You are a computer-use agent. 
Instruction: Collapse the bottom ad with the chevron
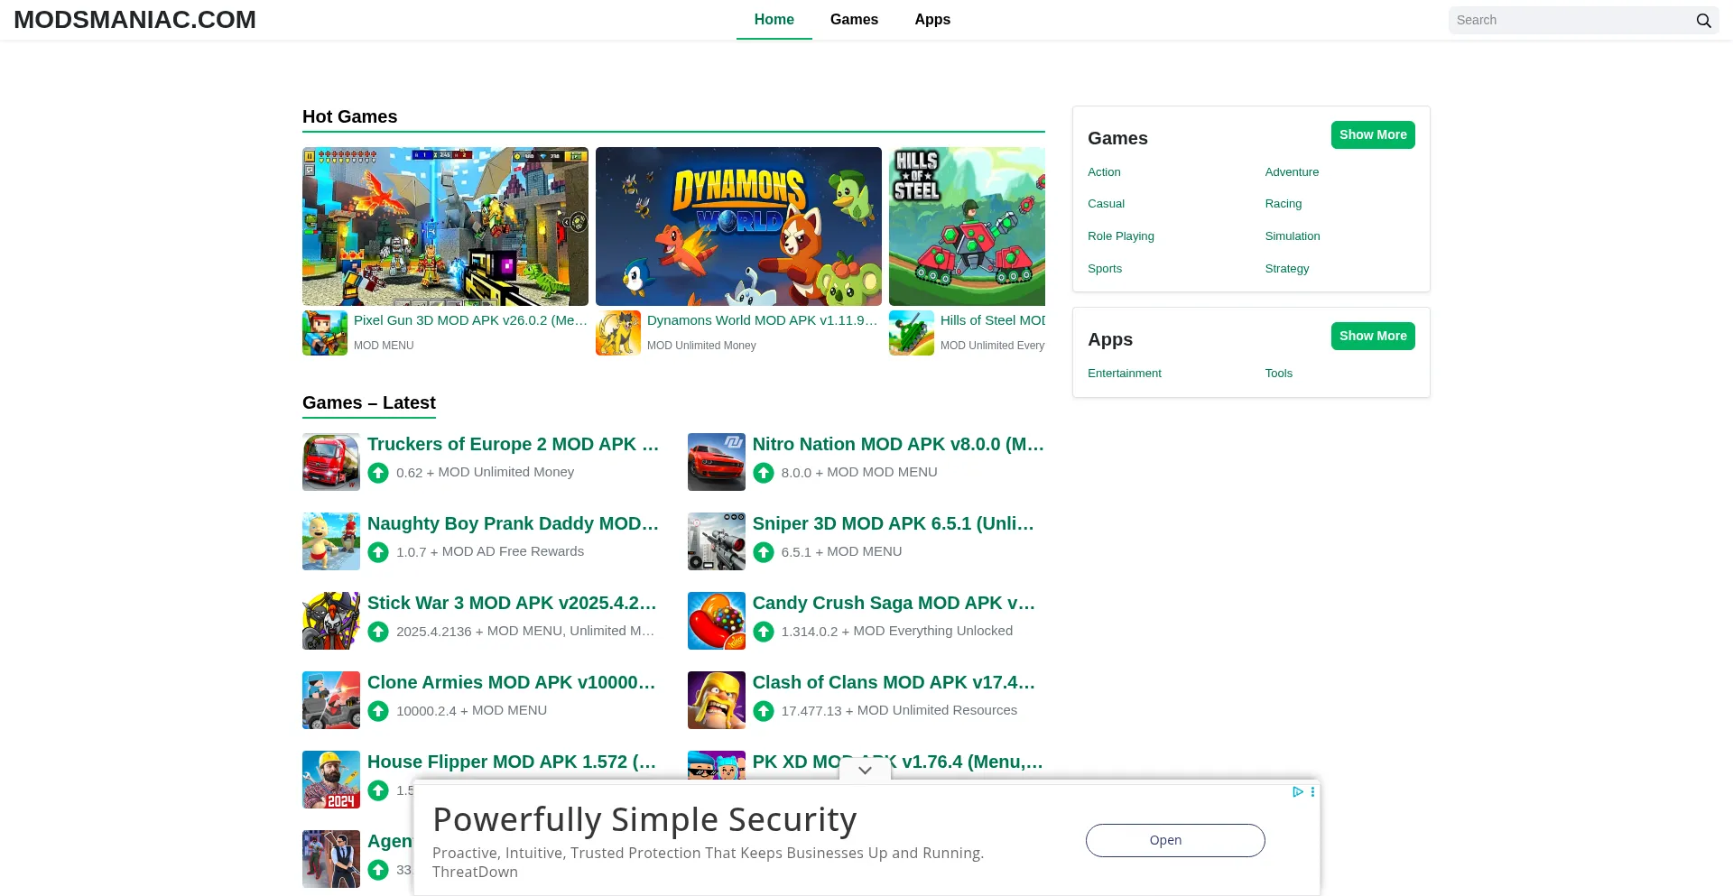[x=865, y=770]
